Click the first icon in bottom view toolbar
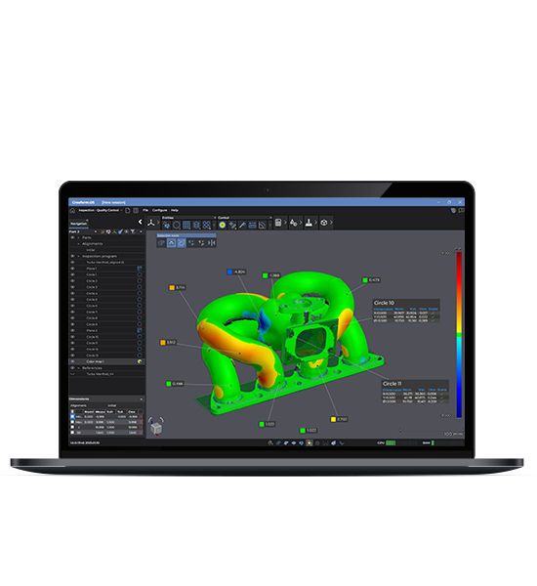This screenshot has height=586, width=537. (x=270, y=442)
